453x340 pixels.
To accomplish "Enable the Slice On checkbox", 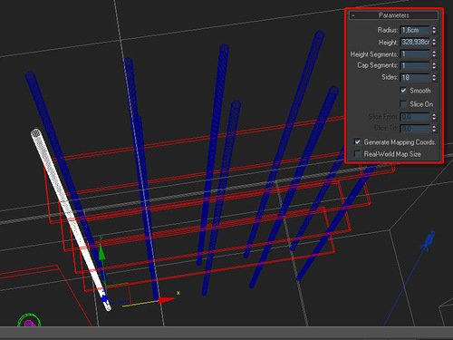I will pyautogui.click(x=403, y=104).
